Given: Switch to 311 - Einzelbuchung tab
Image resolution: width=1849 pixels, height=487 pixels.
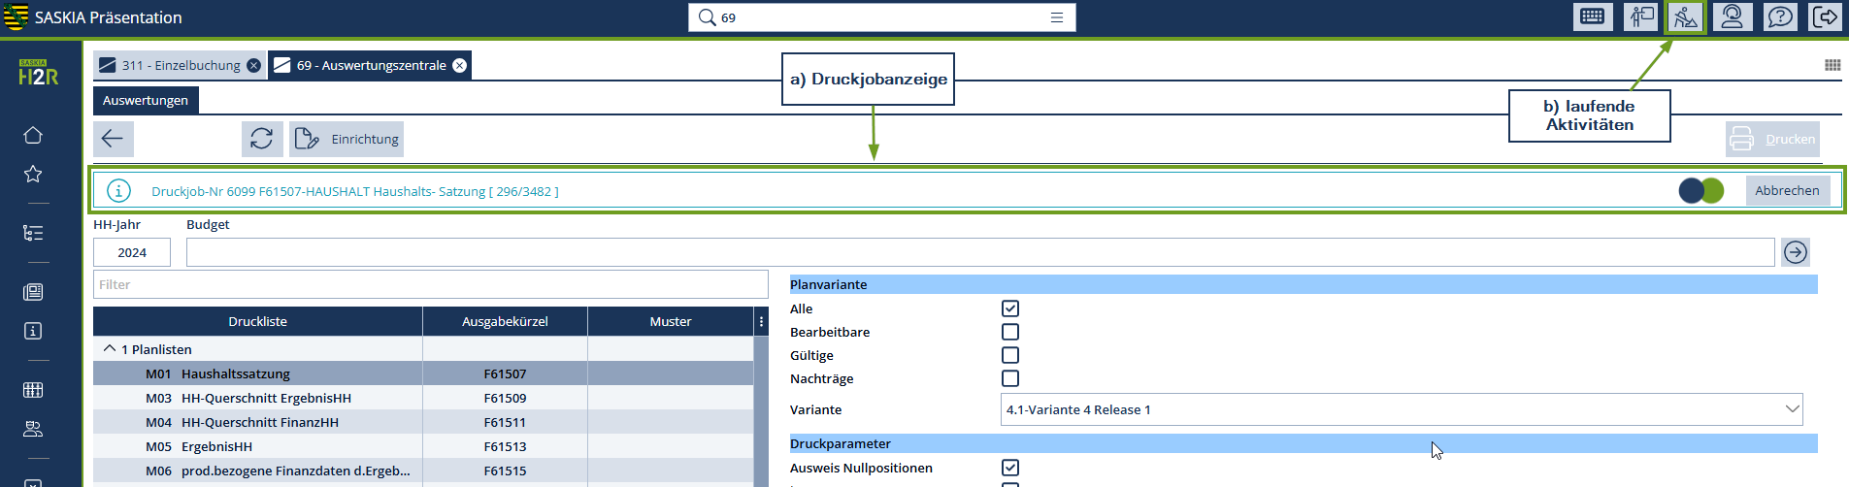Looking at the screenshot, I should 181,65.
